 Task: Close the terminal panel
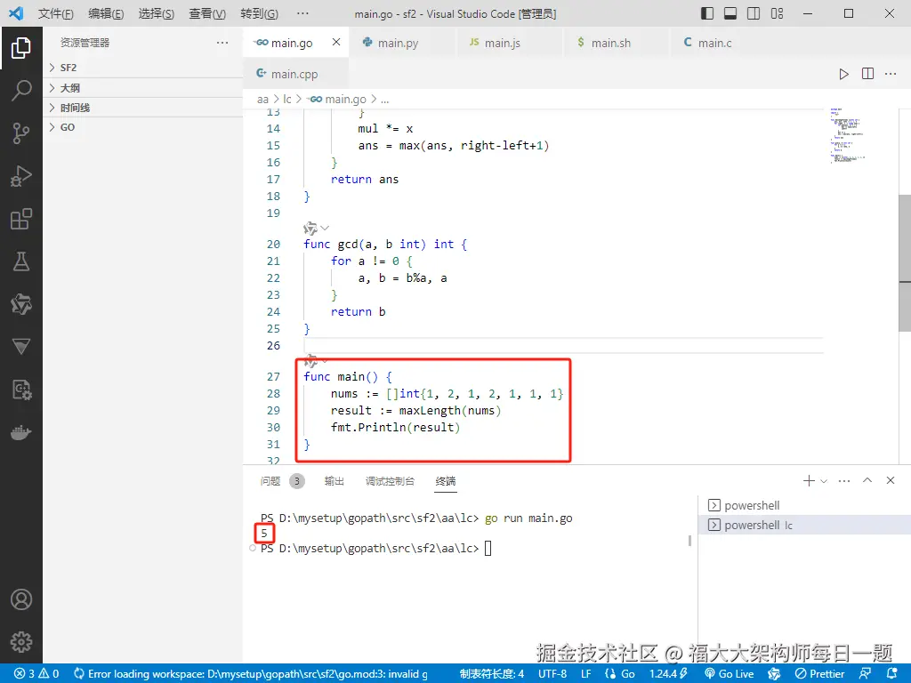[x=890, y=480]
